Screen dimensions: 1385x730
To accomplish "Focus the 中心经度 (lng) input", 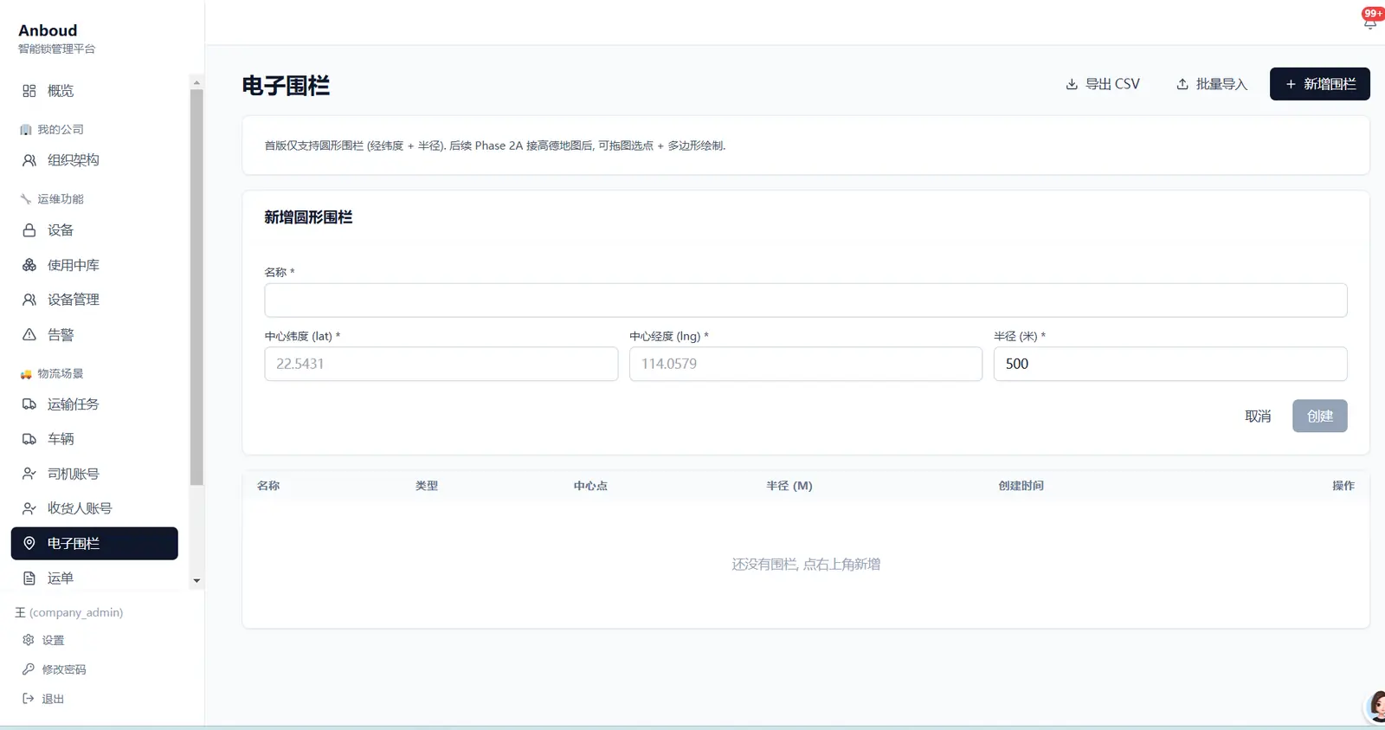I will (x=806, y=364).
